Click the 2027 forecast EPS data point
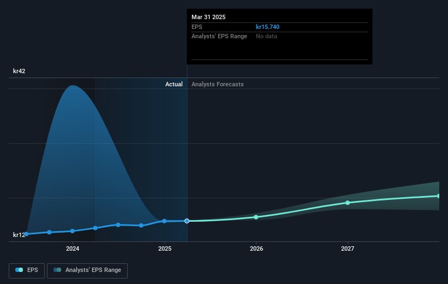Screen dimensions: 448x284 348,203
